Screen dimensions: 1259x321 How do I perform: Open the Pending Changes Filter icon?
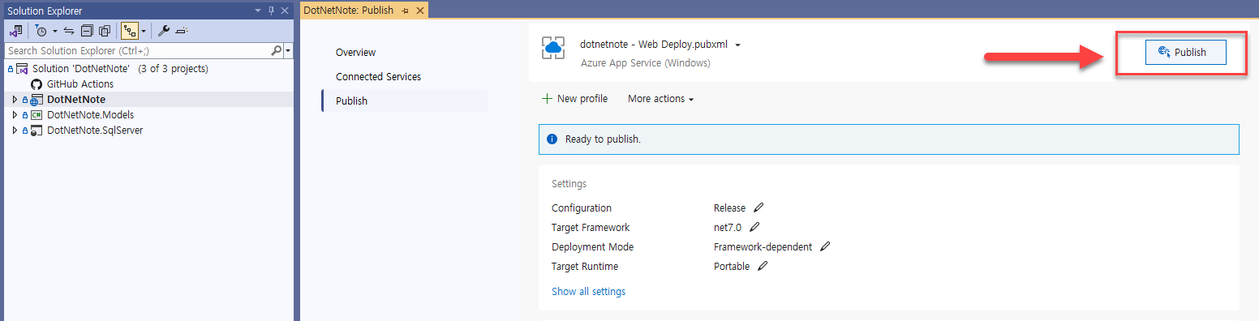click(x=41, y=31)
